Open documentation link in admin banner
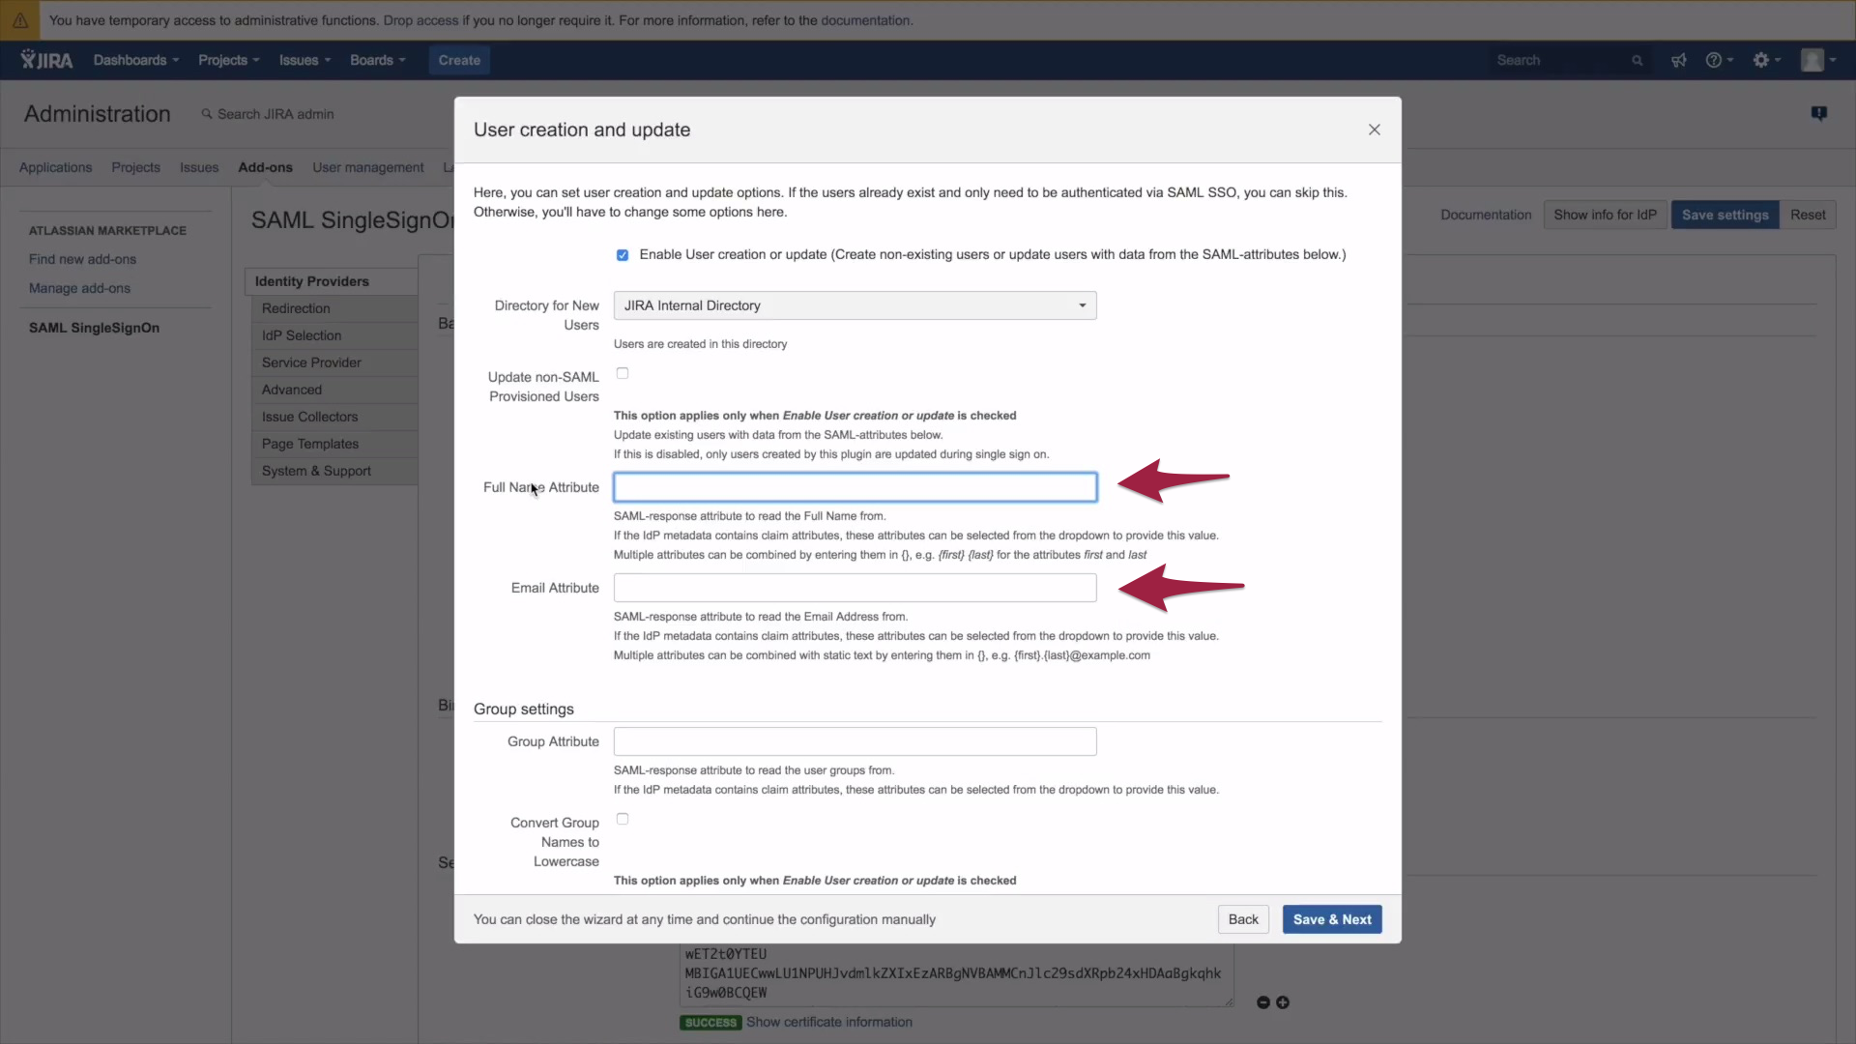The height and width of the screenshot is (1044, 1856). (865, 20)
